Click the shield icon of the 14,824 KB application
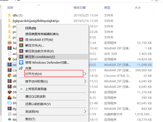This screenshot has height=122, width=163. [10, 59]
